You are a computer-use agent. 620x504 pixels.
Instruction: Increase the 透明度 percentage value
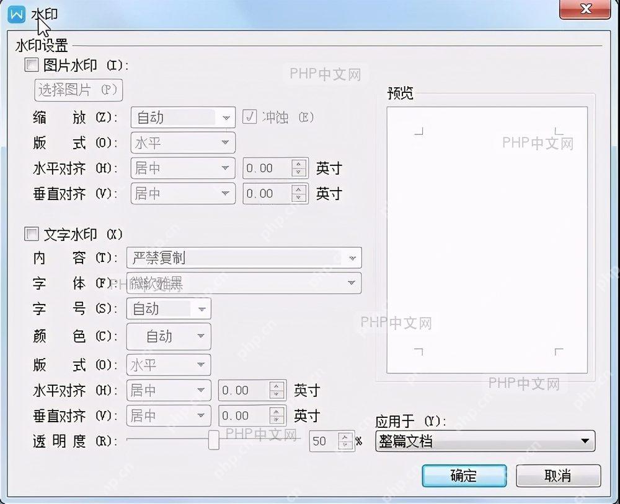[x=345, y=437]
